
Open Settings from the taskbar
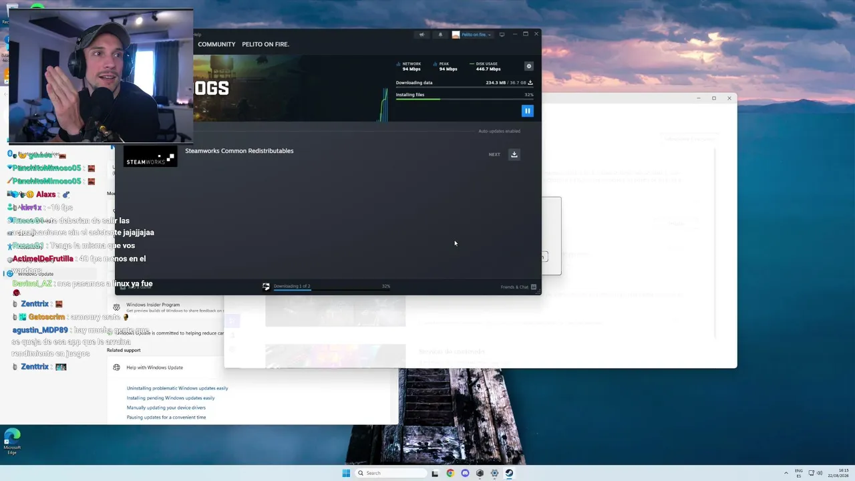pos(494,473)
